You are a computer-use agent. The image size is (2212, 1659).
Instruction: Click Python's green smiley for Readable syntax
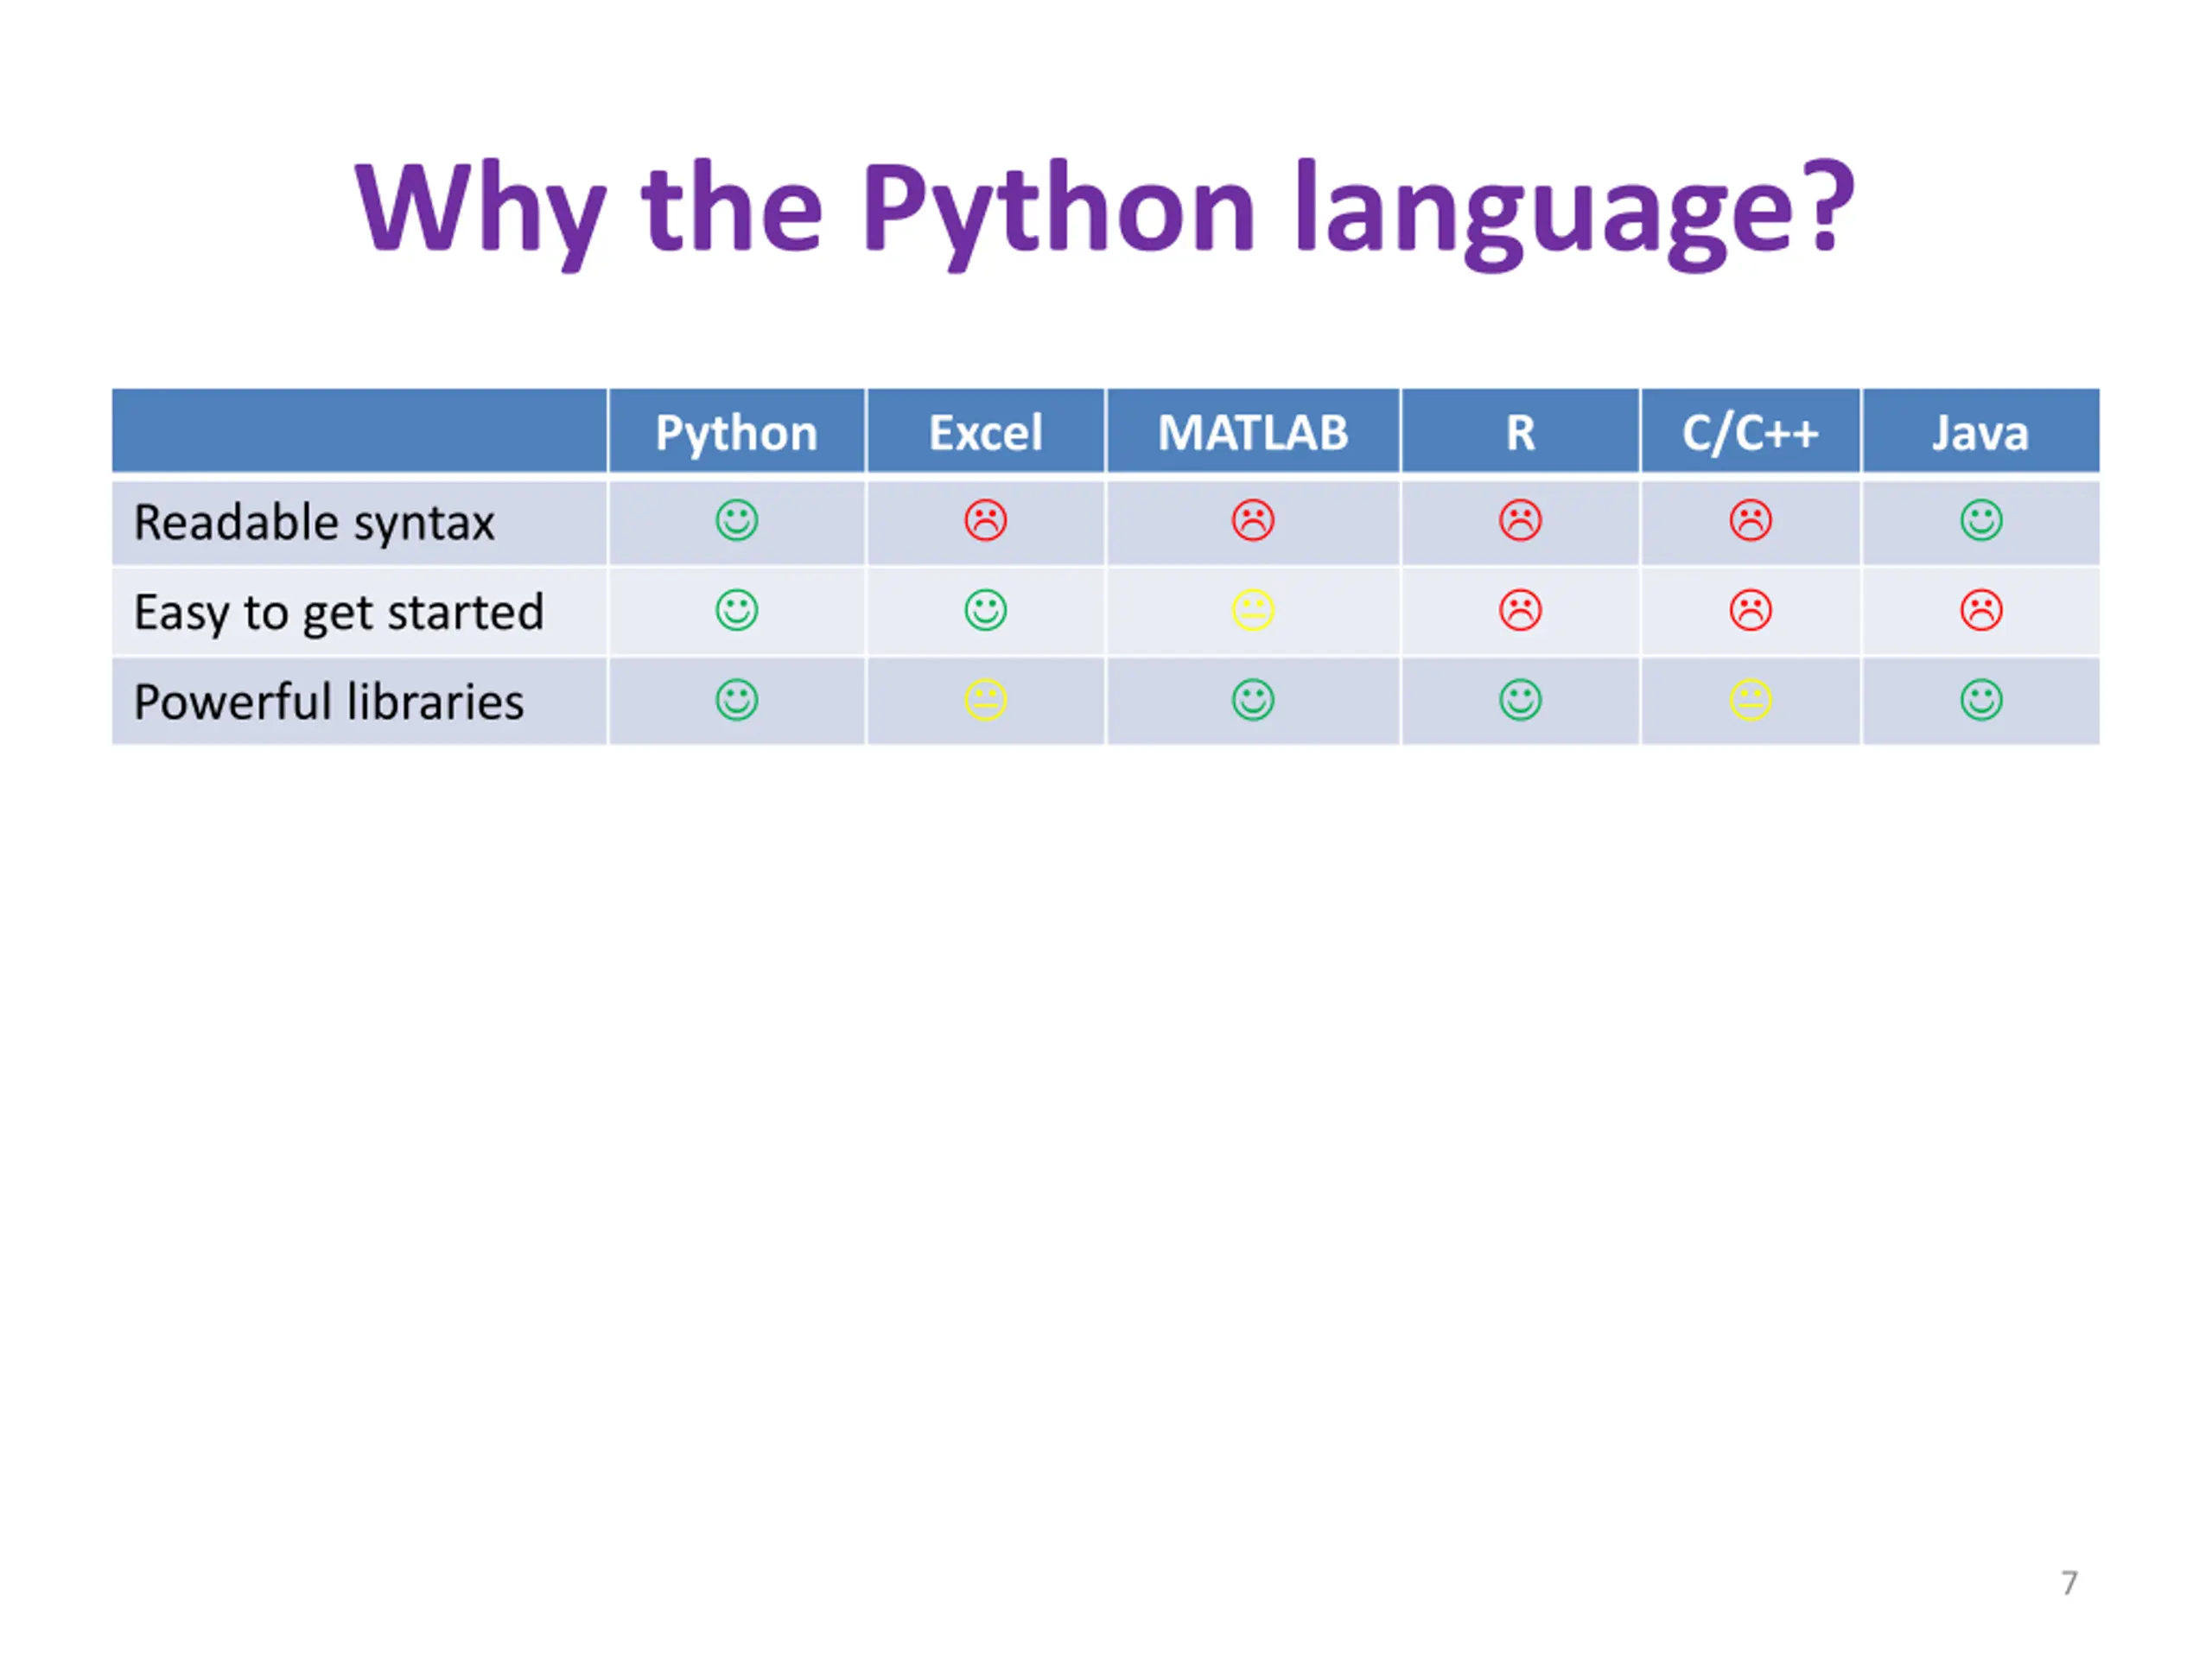click(737, 520)
